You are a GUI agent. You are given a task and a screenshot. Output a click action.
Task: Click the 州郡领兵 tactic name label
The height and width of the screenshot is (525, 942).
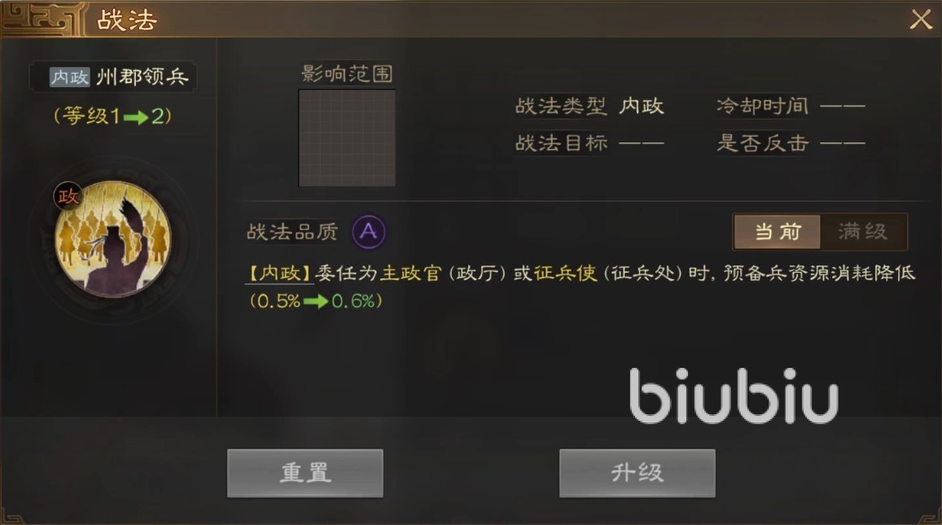[x=142, y=77]
